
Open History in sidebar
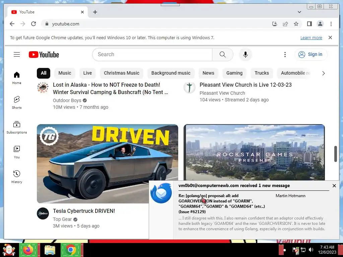coord(17,177)
